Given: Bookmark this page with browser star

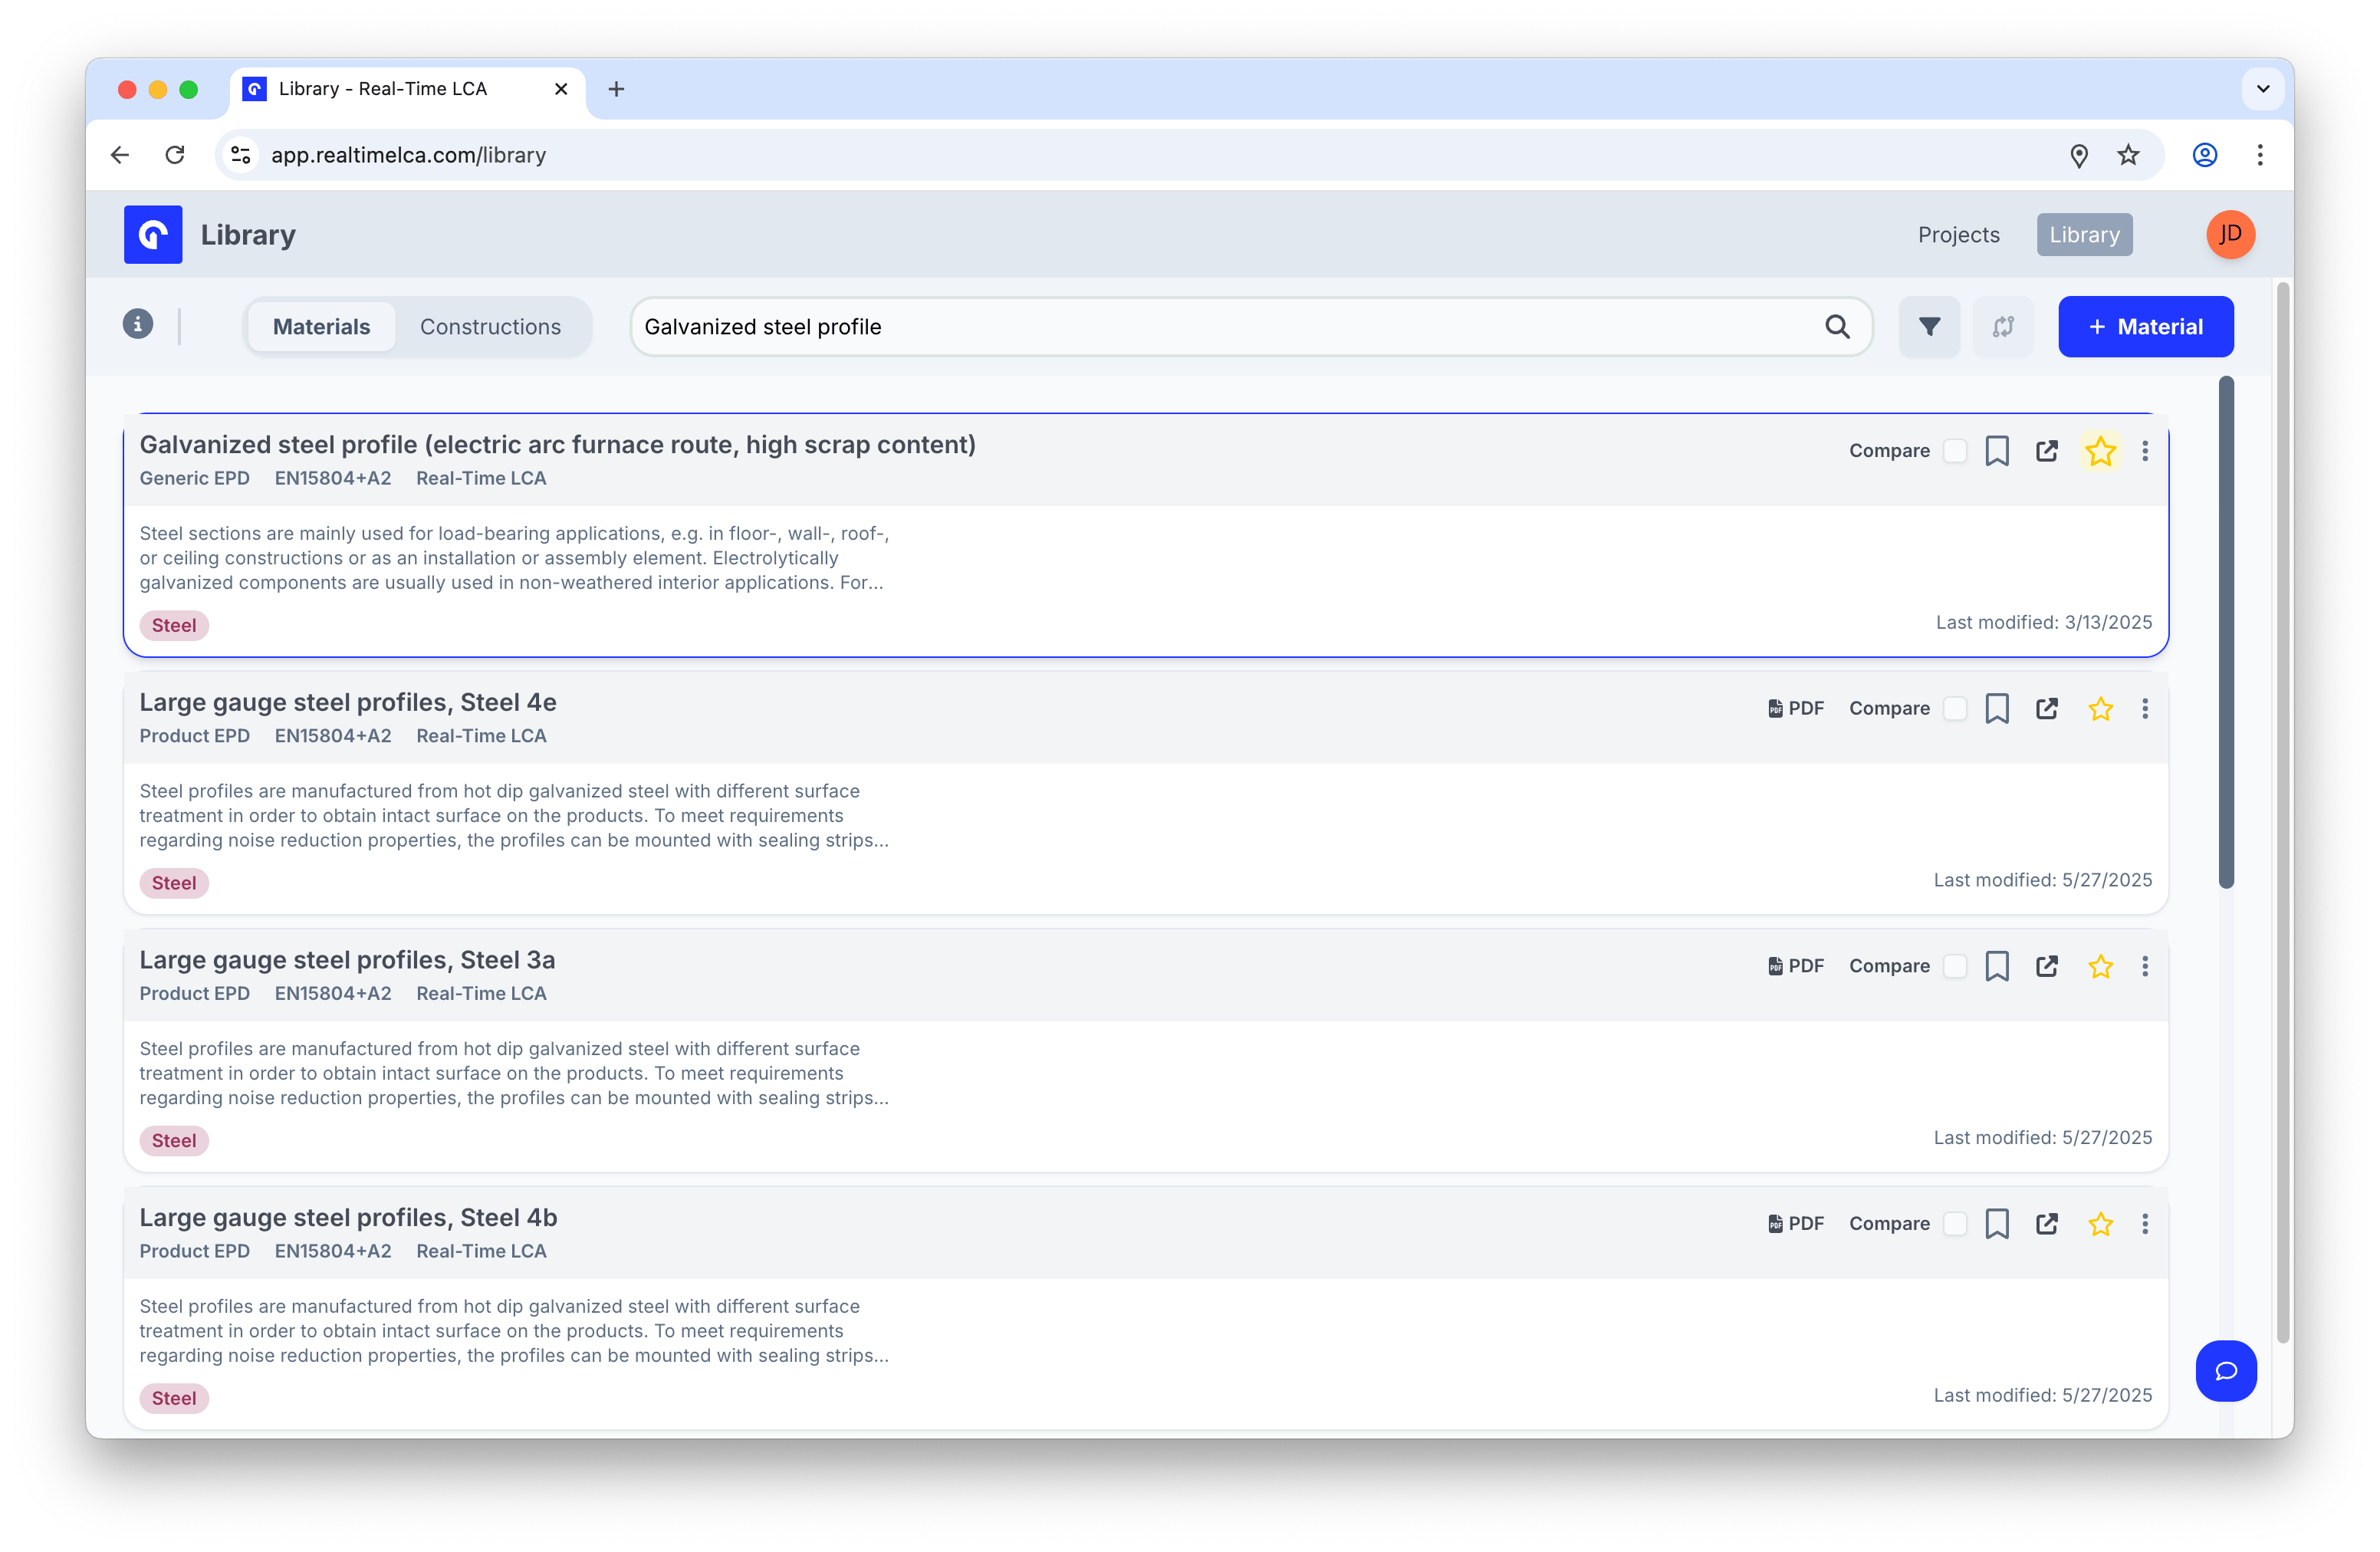Looking at the screenshot, I should tap(2128, 155).
